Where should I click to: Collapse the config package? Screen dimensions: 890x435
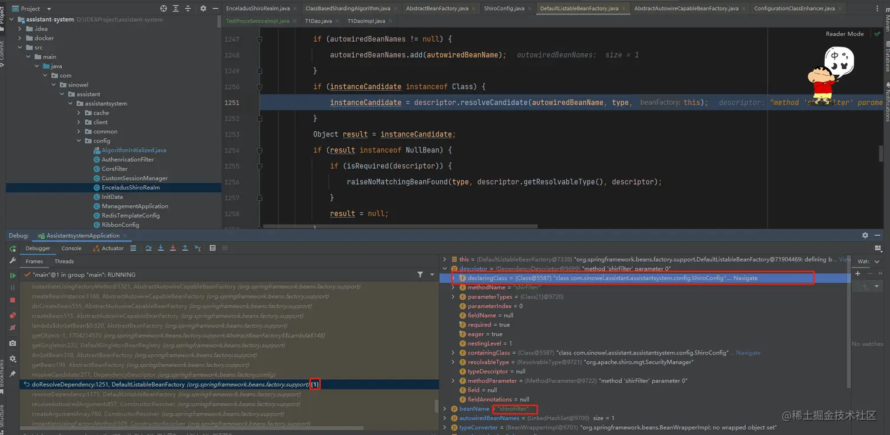click(79, 141)
